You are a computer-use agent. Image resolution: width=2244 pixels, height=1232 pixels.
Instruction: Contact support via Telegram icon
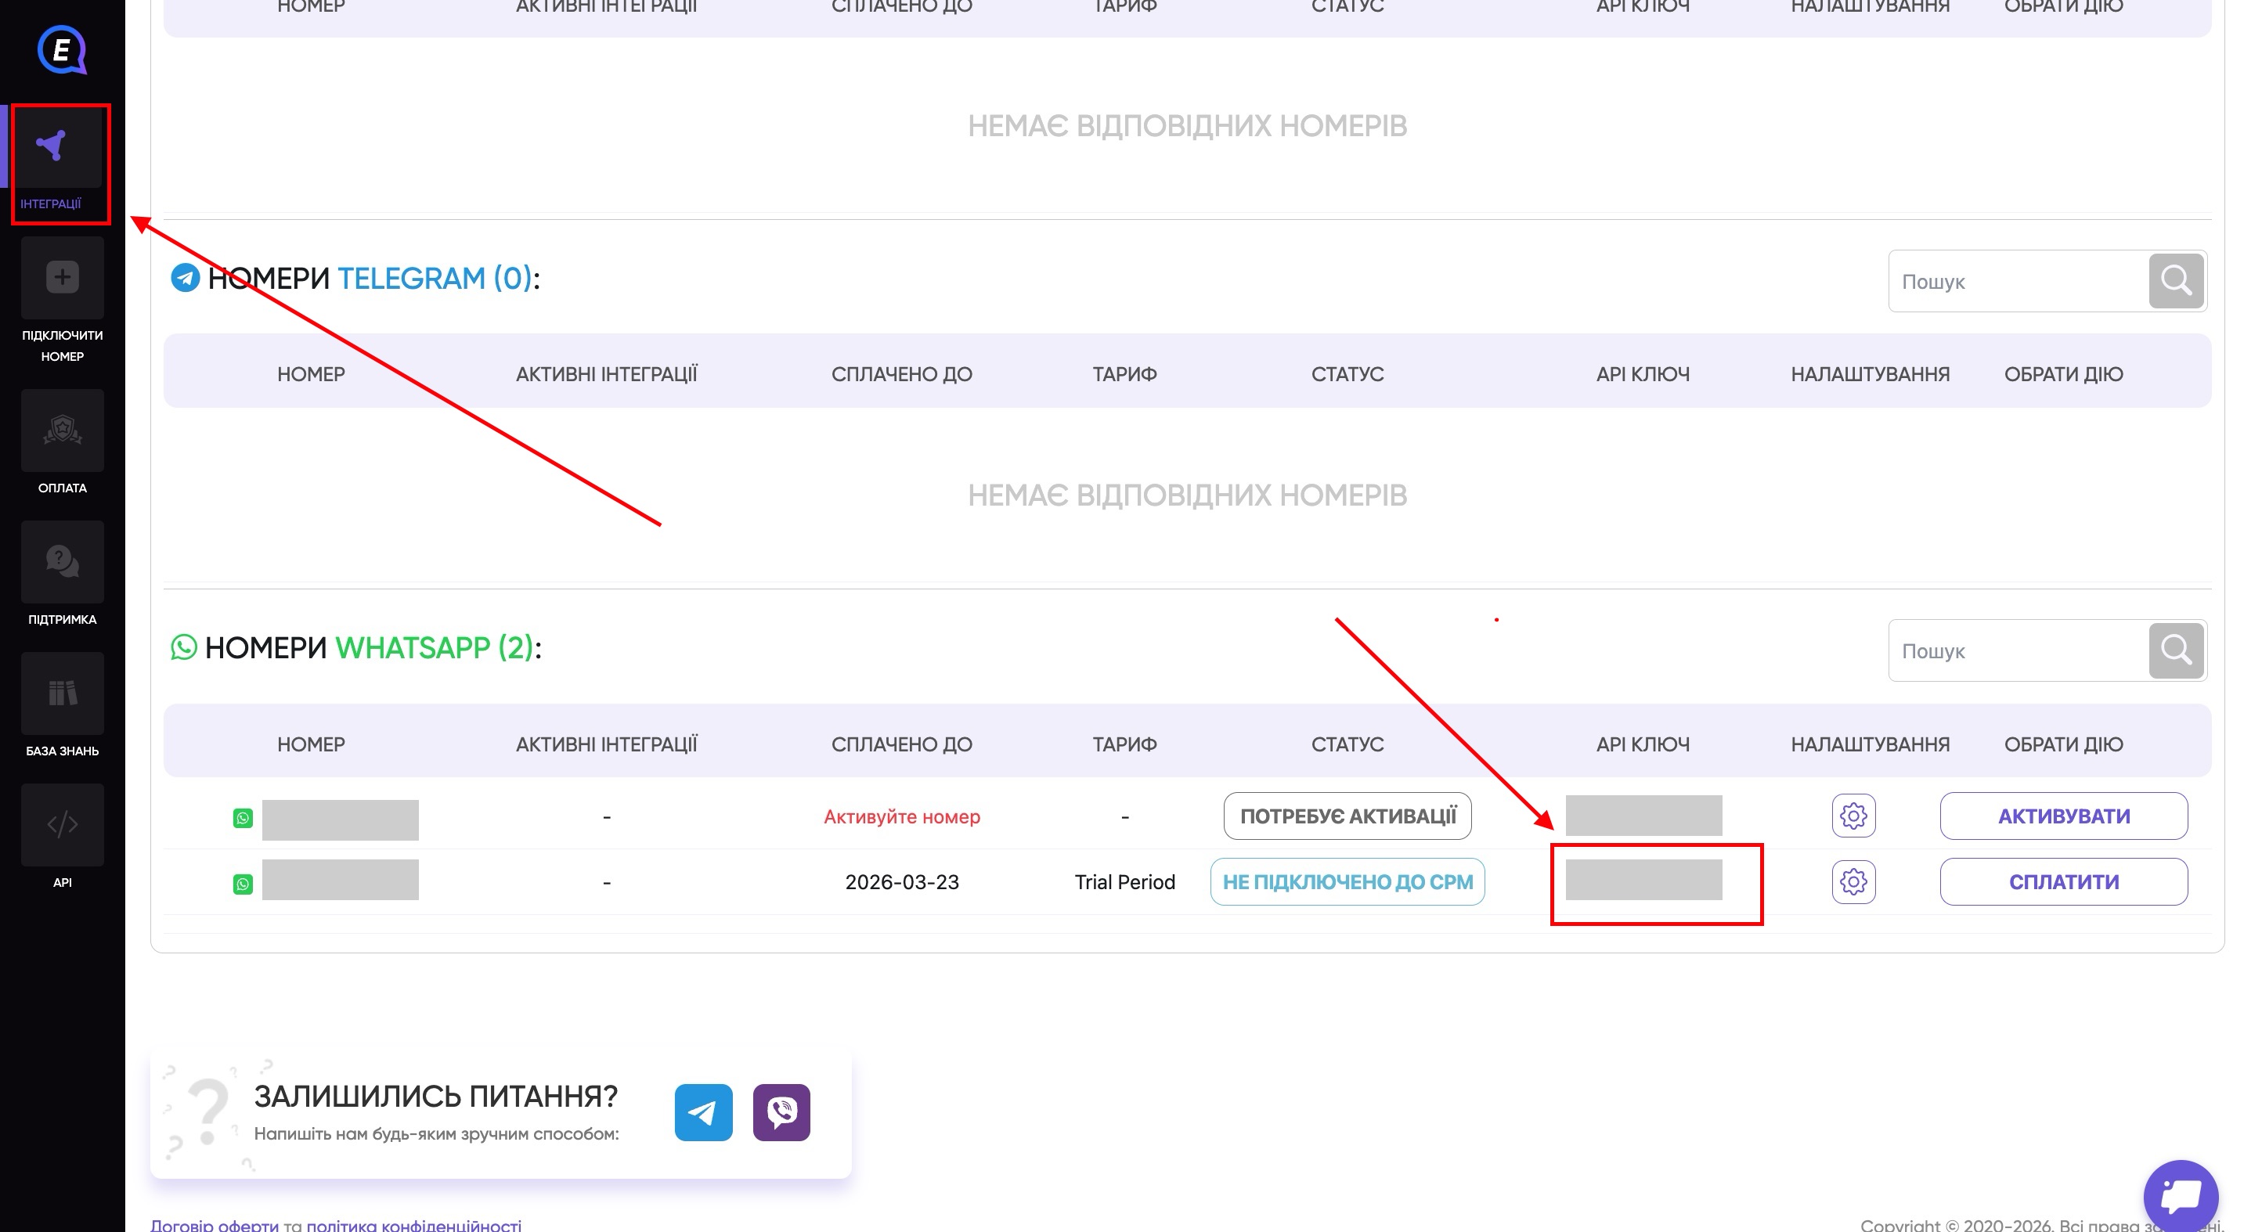pos(703,1111)
